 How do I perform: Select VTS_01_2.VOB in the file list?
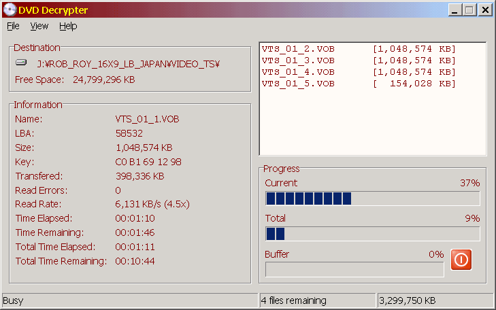pos(298,49)
